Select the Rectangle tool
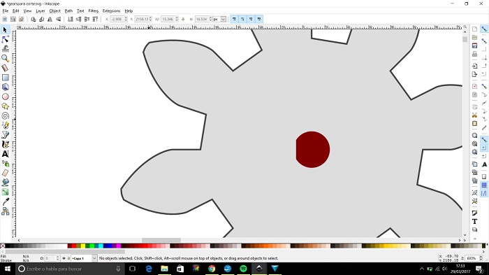489x275 pixels. pos(5,78)
